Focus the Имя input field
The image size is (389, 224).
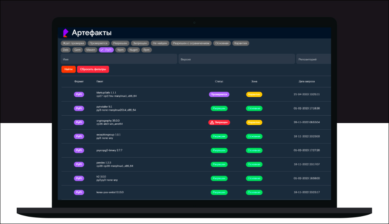click(118, 59)
